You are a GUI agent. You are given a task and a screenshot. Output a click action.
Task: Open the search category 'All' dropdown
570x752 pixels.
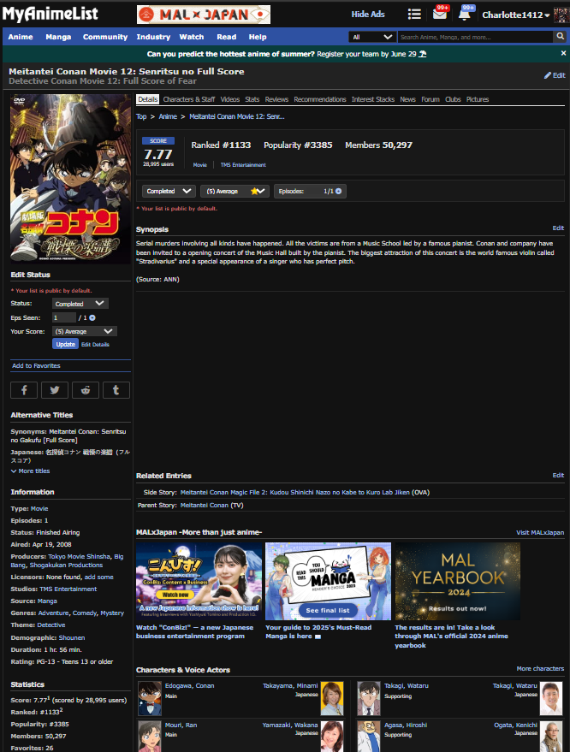[x=372, y=38]
